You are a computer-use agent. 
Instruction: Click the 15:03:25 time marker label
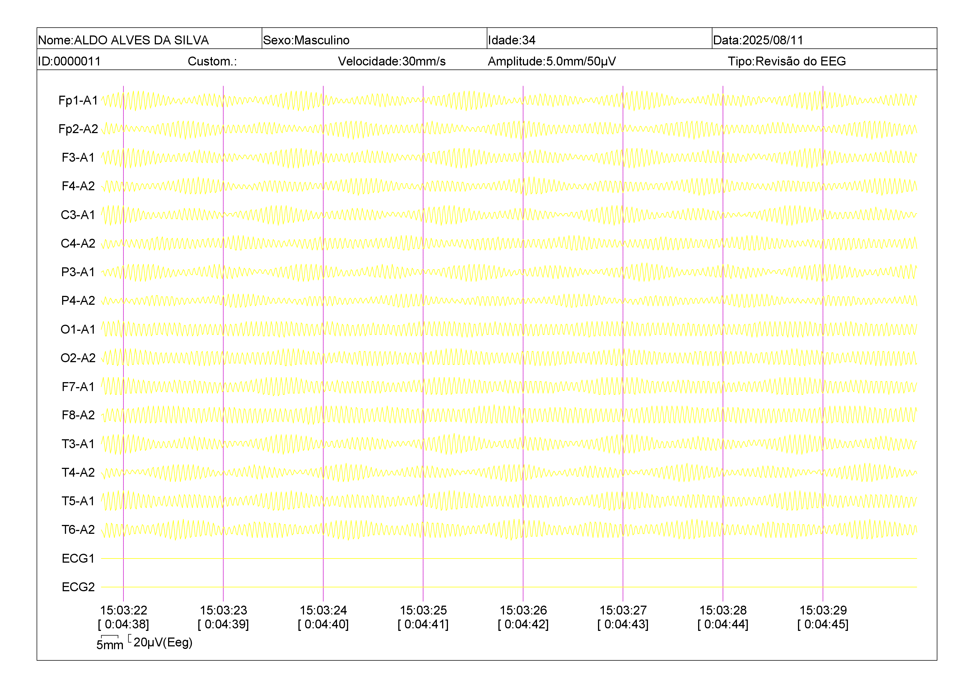pyautogui.click(x=423, y=610)
